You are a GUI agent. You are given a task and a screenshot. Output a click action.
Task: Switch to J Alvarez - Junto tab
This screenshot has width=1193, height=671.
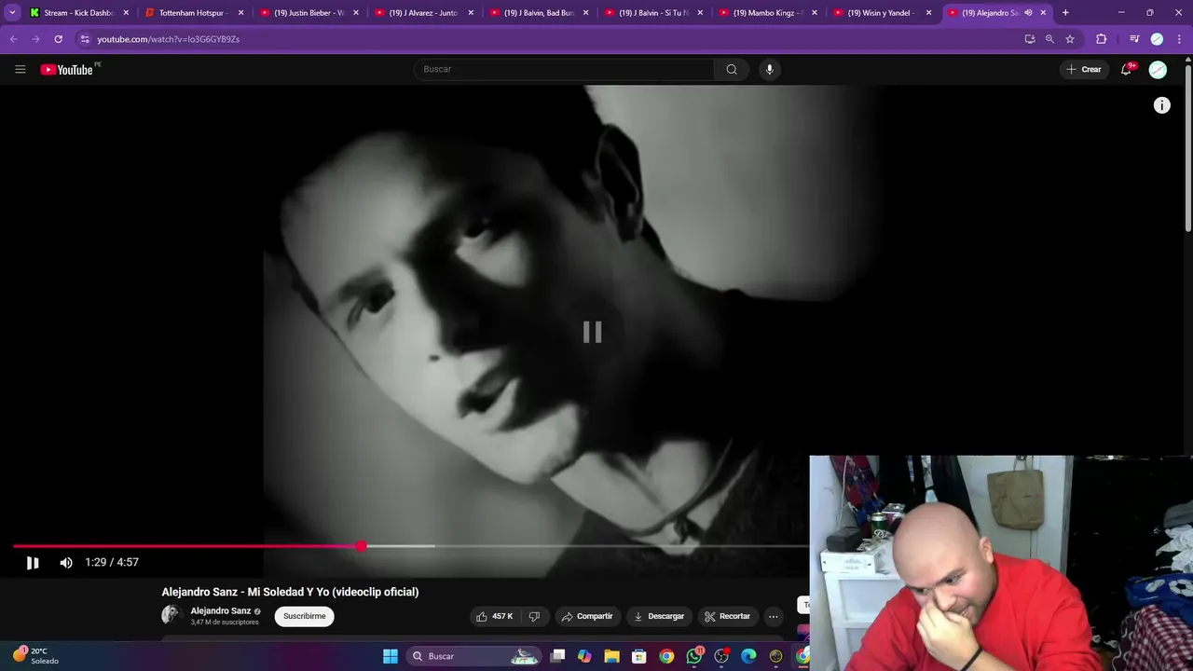(423, 13)
